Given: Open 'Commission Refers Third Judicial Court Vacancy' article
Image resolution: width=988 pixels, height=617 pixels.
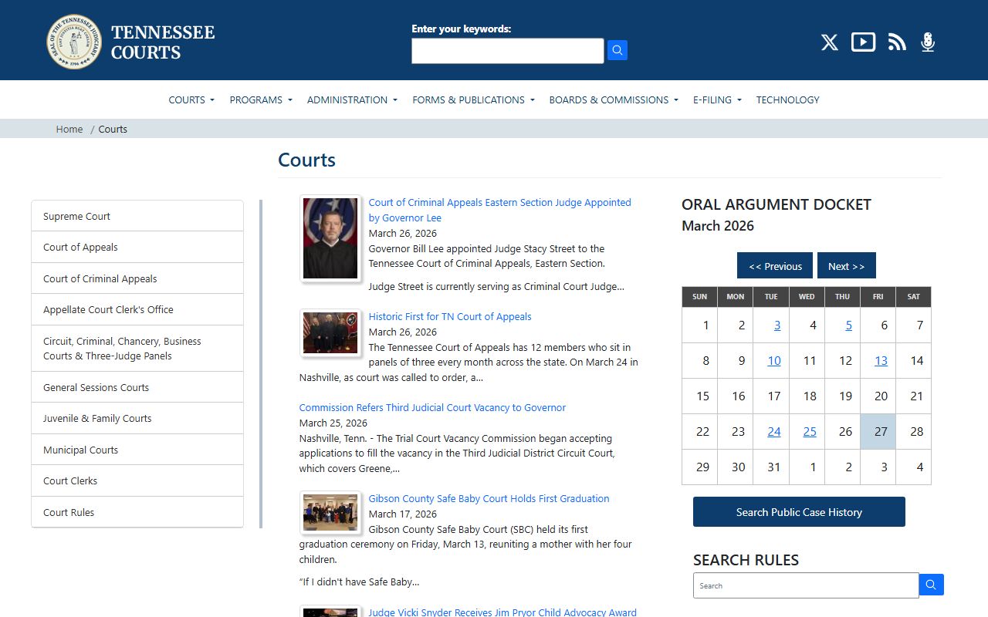Looking at the screenshot, I should click(432, 407).
